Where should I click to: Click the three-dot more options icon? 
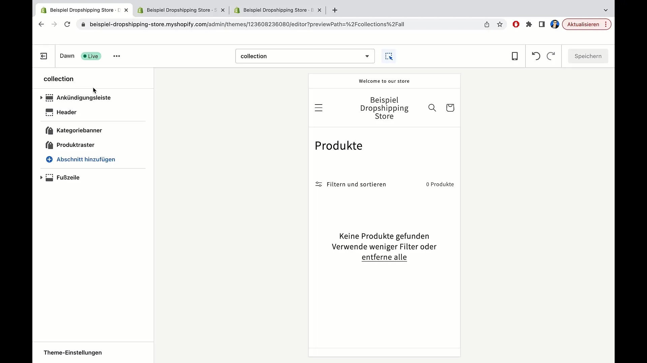tap(116, 56)
